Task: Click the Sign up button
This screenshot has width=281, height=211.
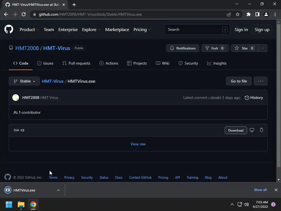Action: (262, 29)
